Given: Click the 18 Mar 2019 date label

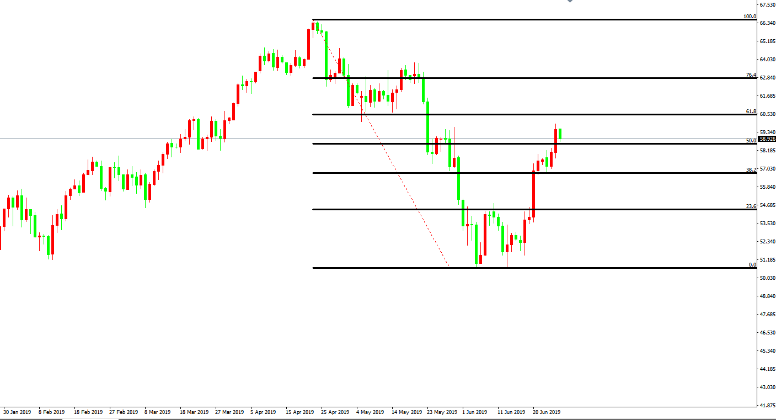Looking at the screenshot, I should (194, 412).
